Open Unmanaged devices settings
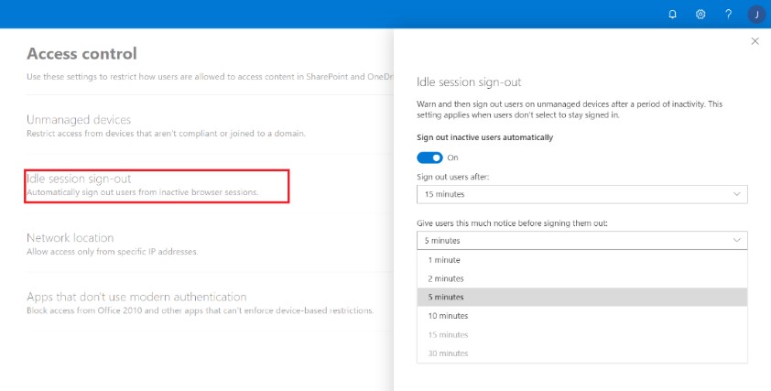The height and width of the screenshot is (391, 771). point(79,120)
